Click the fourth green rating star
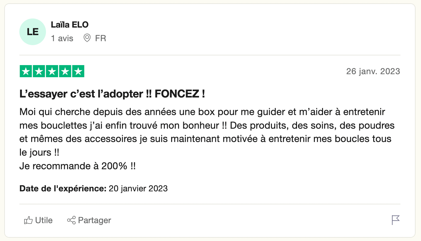Screen dimensions: 421x241 tap(65, 71)
